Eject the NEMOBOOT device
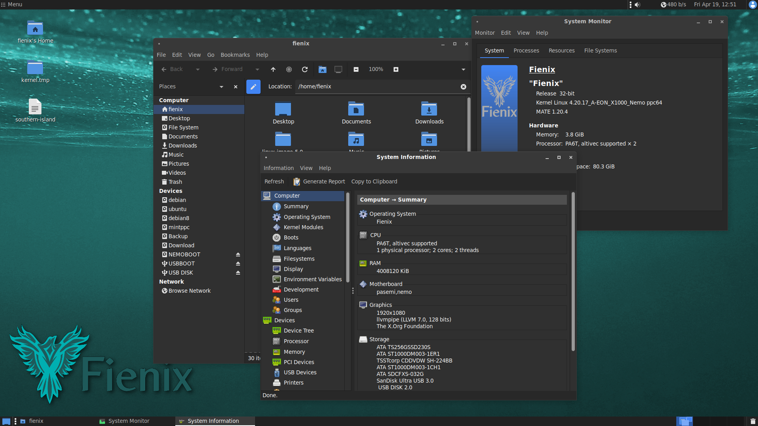This screenshot has width=758, height=426. pyautogui.click(x=238, y=254)
